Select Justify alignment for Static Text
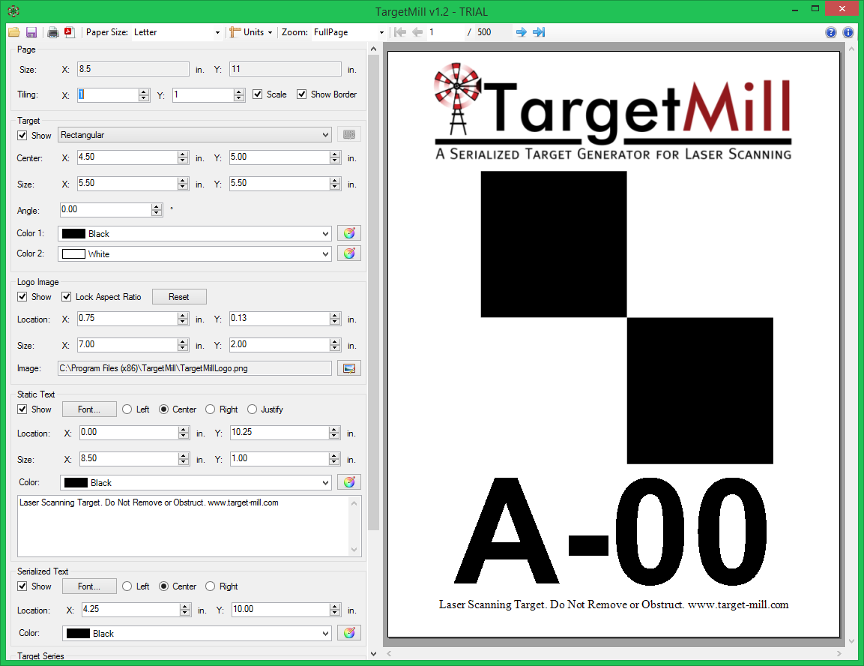This screenshot has width=864, height=666. click(x=252, y=409)
